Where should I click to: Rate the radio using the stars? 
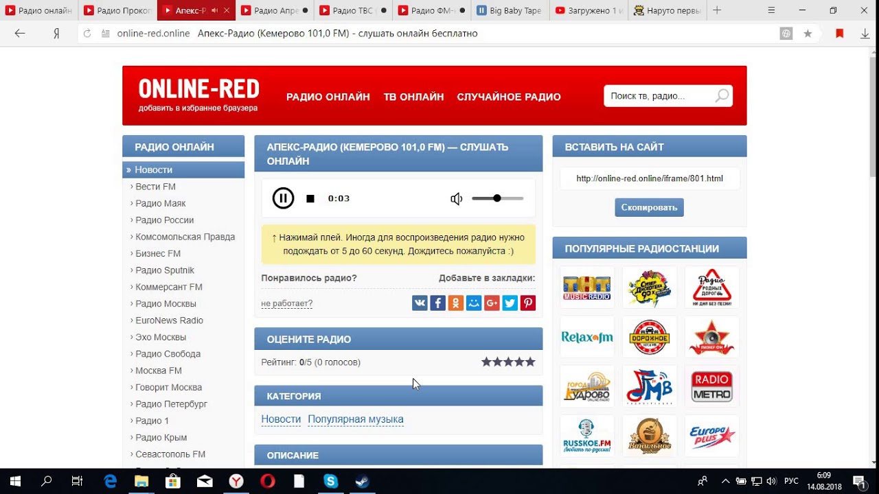pyautogui.click(x=508, y=362)
